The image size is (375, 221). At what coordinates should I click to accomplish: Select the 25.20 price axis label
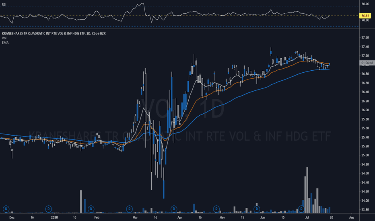[365, 146]
